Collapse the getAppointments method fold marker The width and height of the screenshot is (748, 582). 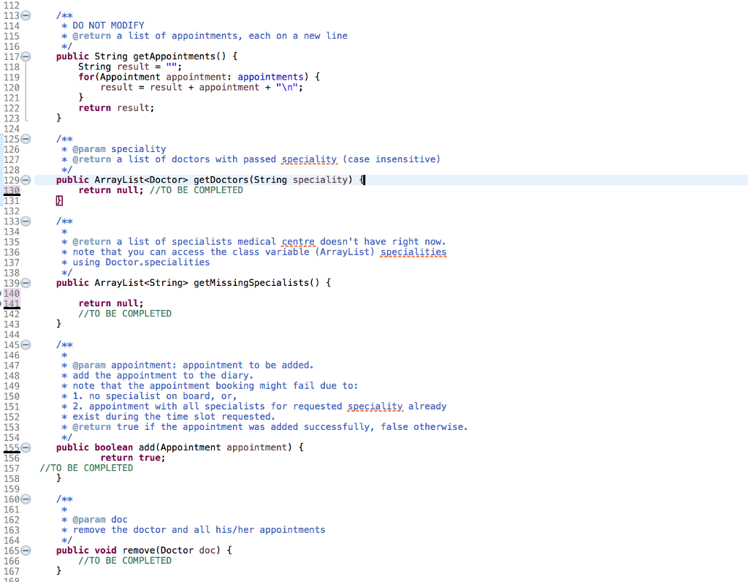pos(26,56)
